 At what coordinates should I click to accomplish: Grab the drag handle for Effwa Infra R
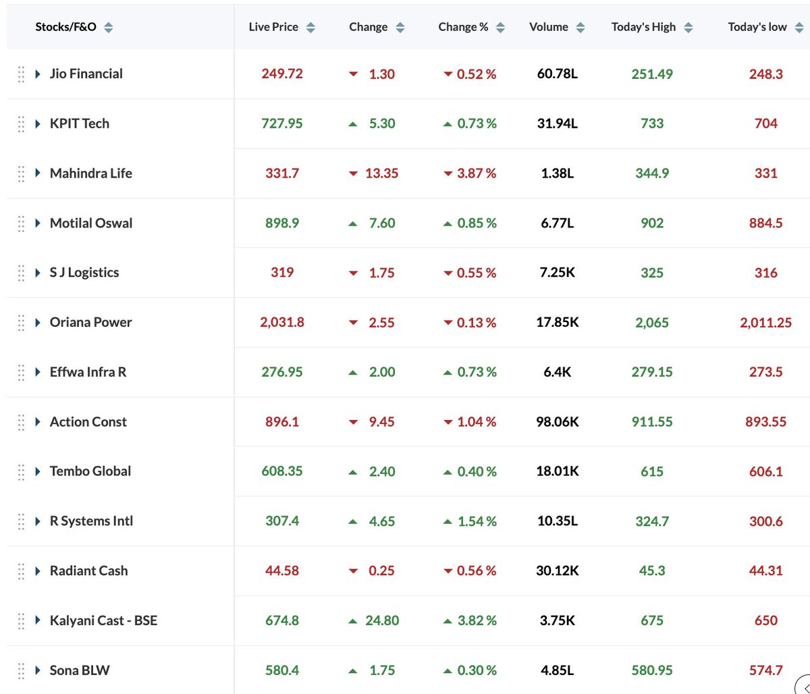[x=21, y=372]
